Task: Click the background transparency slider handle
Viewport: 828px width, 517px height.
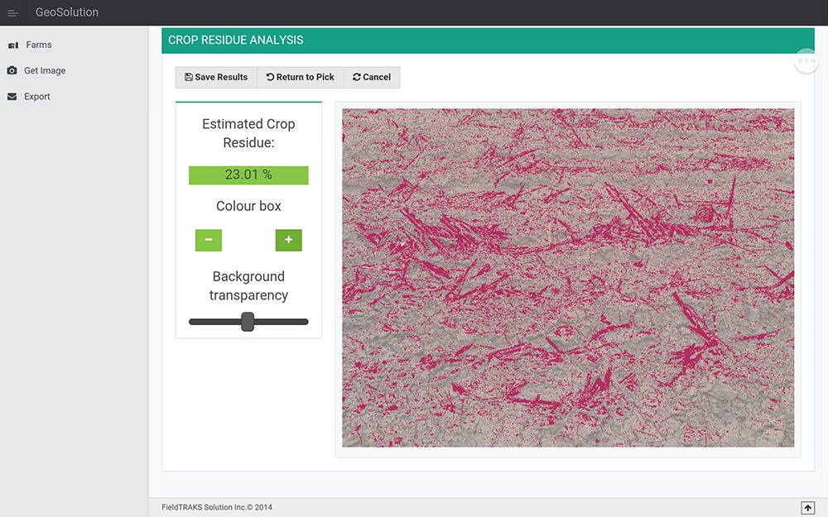Action: click(x=247, y=322)
